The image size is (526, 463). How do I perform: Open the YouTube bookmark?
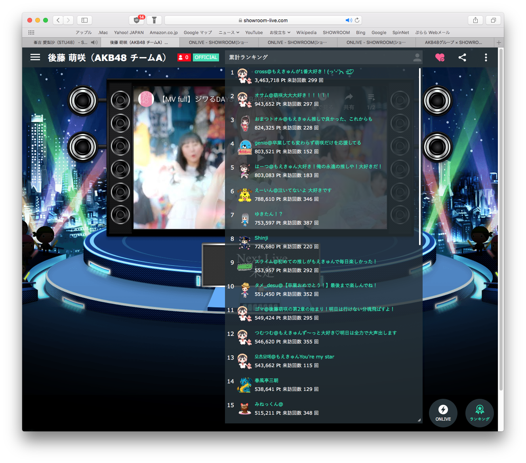[x=254, y=32]
